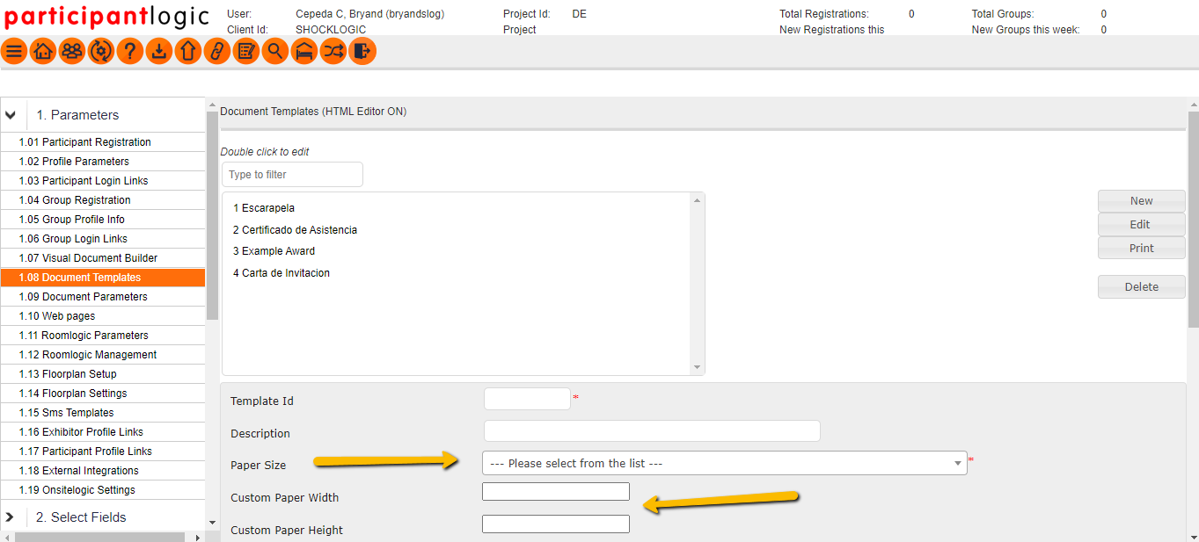Open the form edit notepad icon
The width and height of the screenshot is (1199, 542).
(246, 51)
